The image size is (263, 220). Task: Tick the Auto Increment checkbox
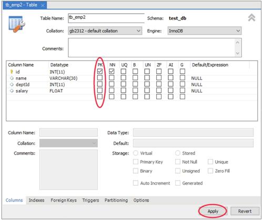click(136, 183)
